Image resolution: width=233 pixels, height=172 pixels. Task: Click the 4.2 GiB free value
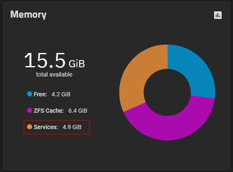pos(61,94)
